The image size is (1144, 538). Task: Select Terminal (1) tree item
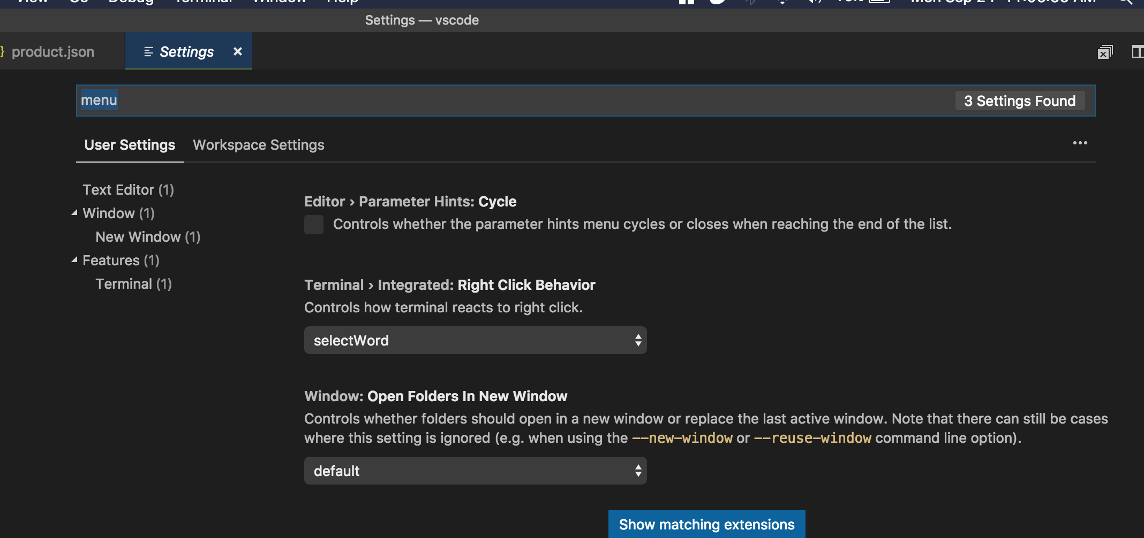pos(133,284)
